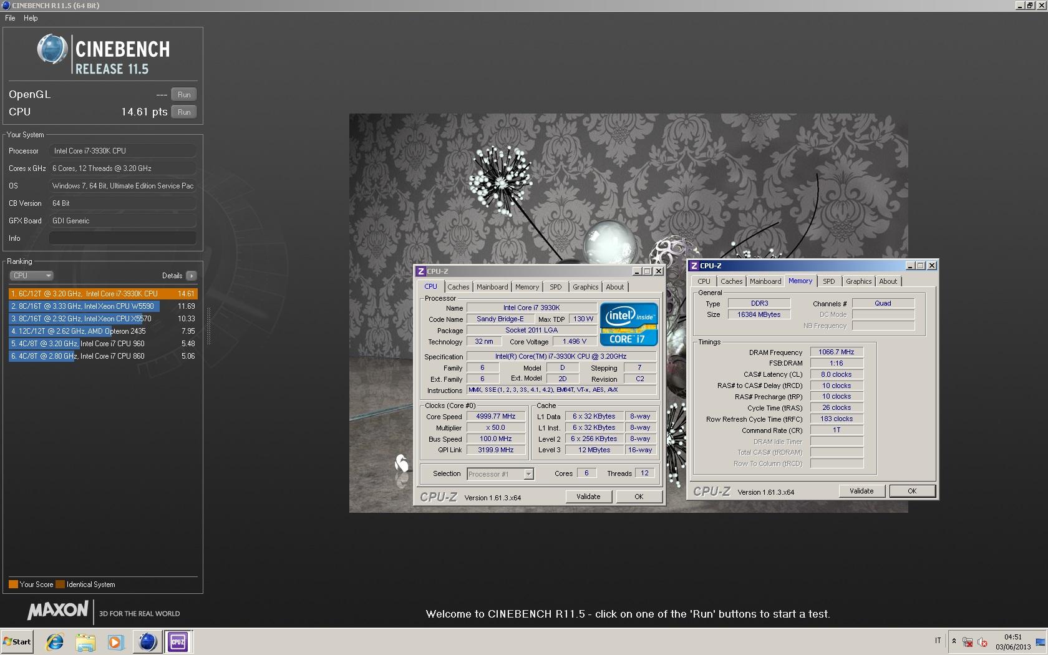Open the Help menu
Screen dimensions: 1048x655
click(x=31, y=18)
